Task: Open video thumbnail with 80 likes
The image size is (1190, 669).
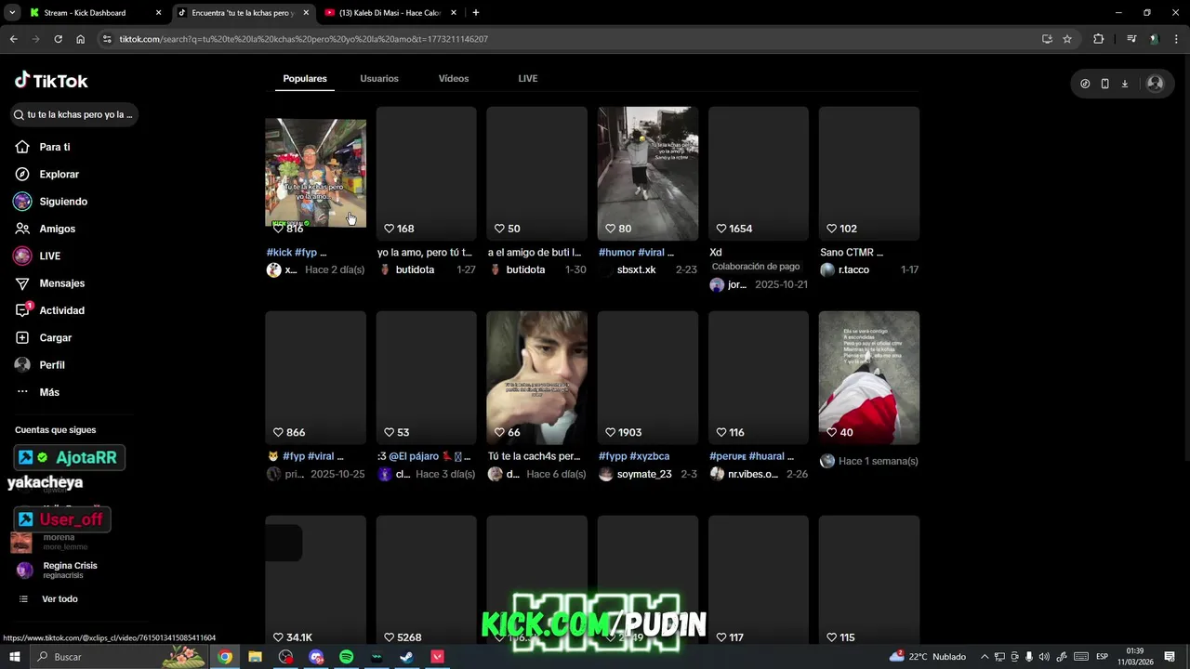Action: point(648,174)
